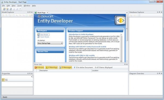Click first Database Explorer toolbar icon
This screenshot has height=100, width=164.
click(x=131, y=15)
